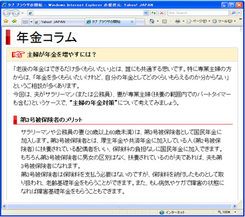The image size is (245, 217).
Task: Go back with the Back arrow button
Action: click(x=7, y=13)
